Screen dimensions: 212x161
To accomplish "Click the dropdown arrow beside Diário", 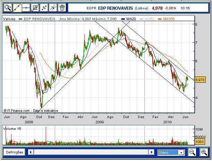I will click(x=181, y=153).
